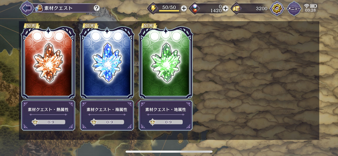Tap the 3200 gold amount display
Image resolution: width=338 pixels, height=156 pixels.
pos(261,8)
